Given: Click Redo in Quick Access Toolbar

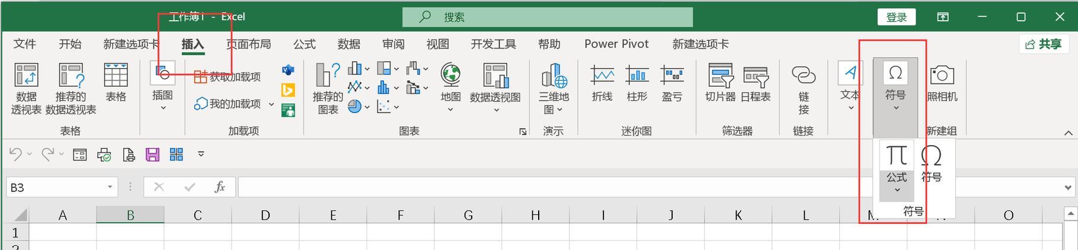Looking at the screenshot, I should 47,155.
